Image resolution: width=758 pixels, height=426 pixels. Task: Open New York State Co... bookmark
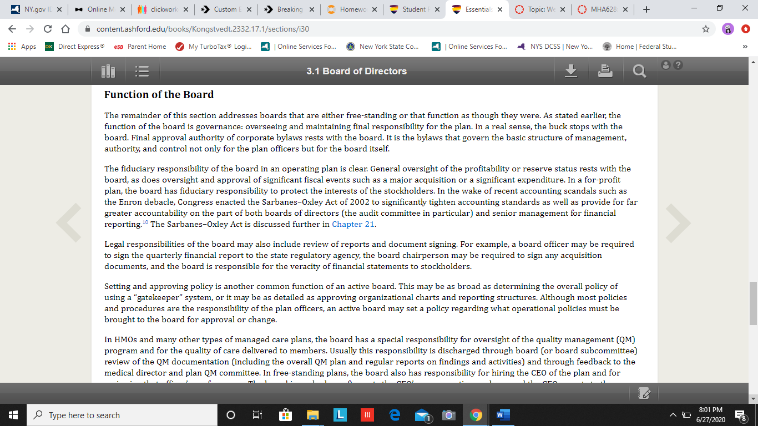383,47
